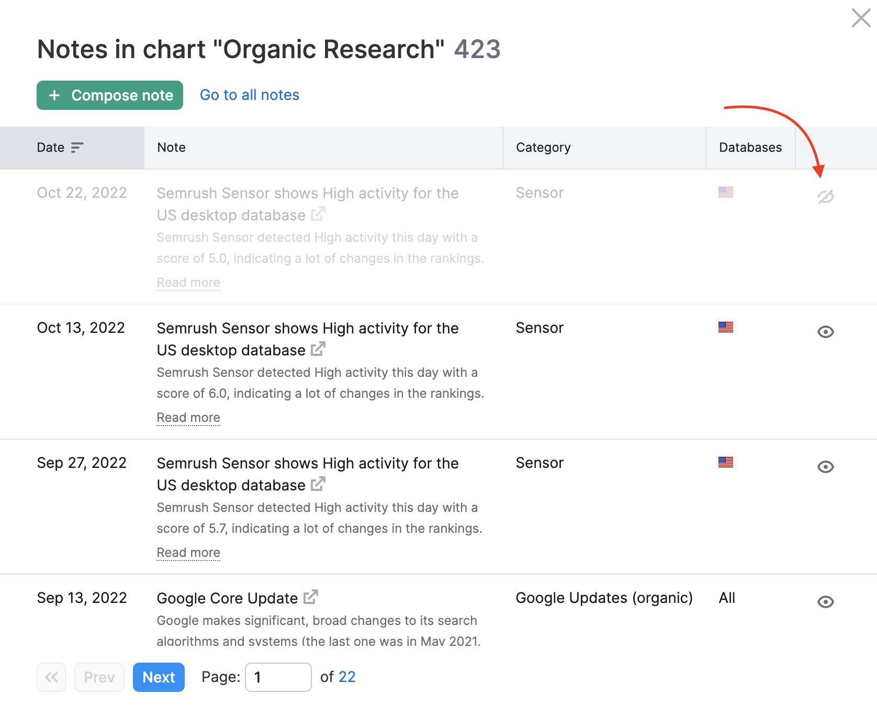Jump to last page via 22 link
This screenshot has height=716, width=877.
346,677
